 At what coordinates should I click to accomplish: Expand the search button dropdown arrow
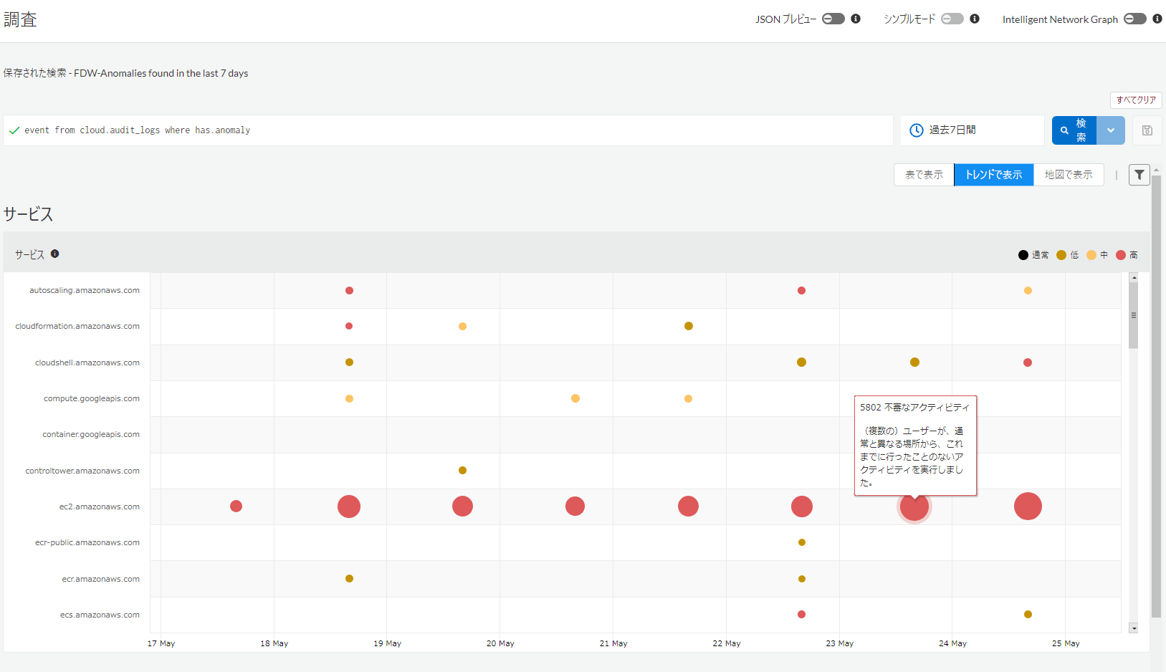point(1111,130)
